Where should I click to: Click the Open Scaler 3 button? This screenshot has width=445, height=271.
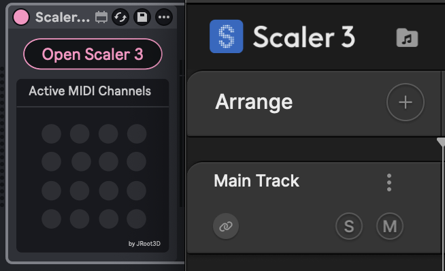point(93,54)
